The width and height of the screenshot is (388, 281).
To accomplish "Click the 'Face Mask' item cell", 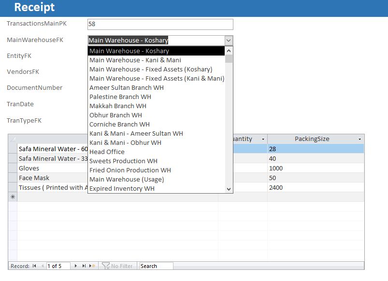I will 53,178.
